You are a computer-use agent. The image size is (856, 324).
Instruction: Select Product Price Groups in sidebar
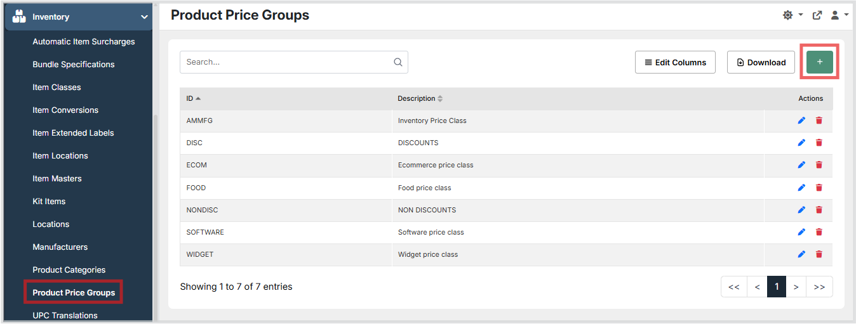[x=74, y=293]
